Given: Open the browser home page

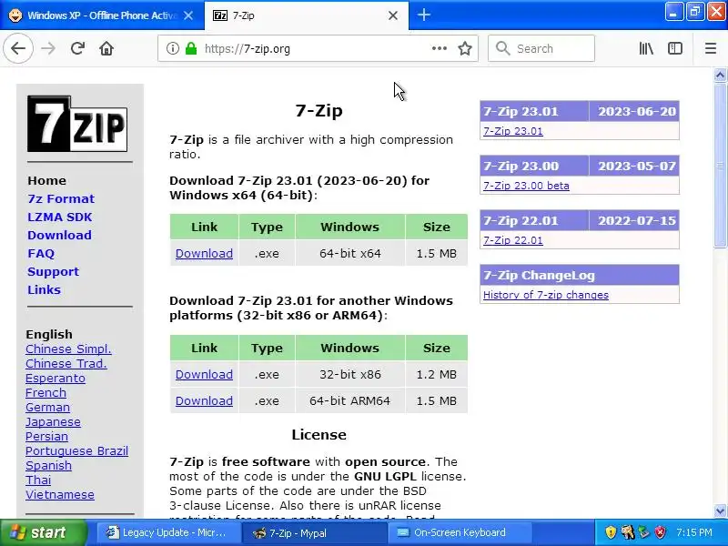Looking at the screenshot, I should point(106,48).
